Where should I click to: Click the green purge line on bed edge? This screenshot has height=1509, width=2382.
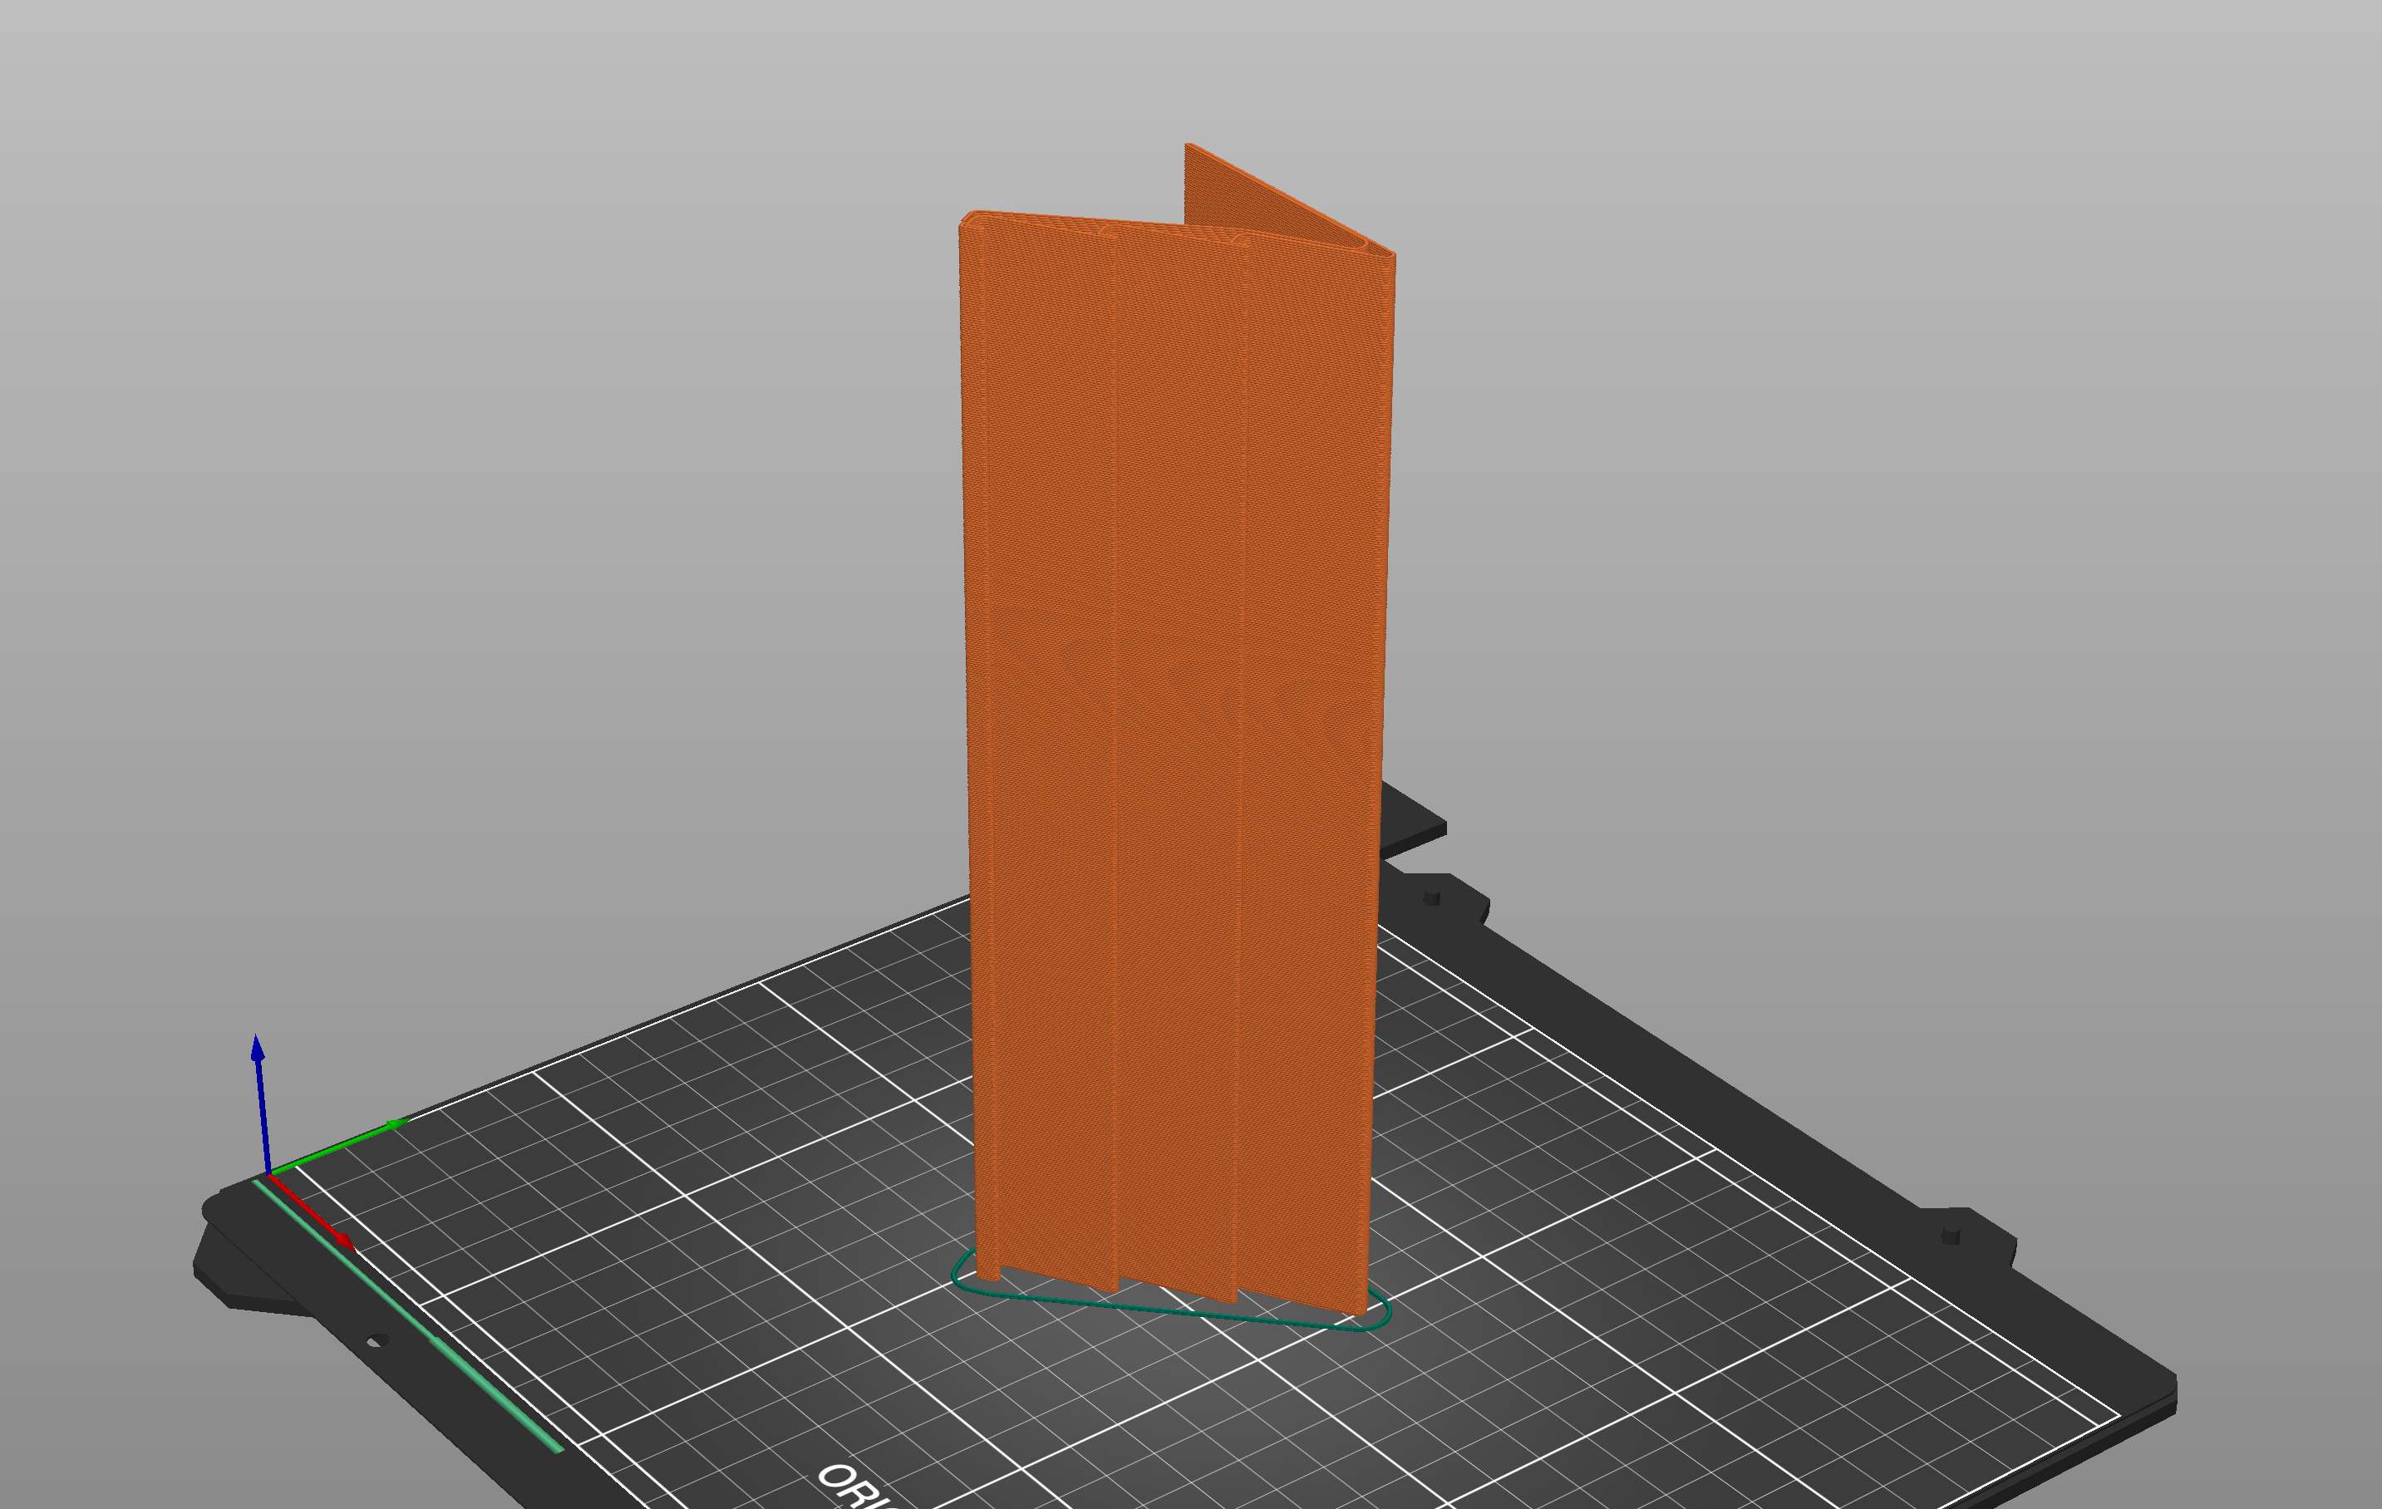coord(407,1315)
